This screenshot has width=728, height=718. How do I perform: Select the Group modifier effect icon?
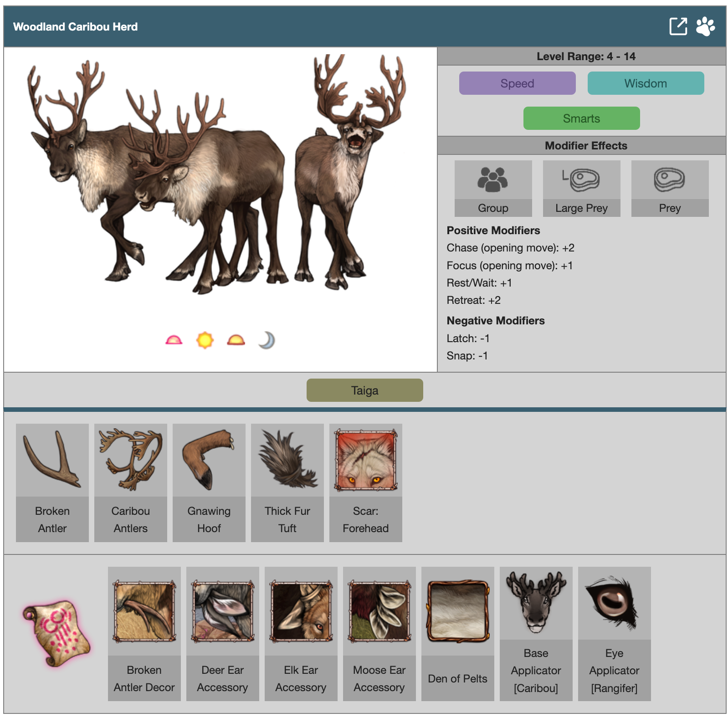(x=493, y=180)
